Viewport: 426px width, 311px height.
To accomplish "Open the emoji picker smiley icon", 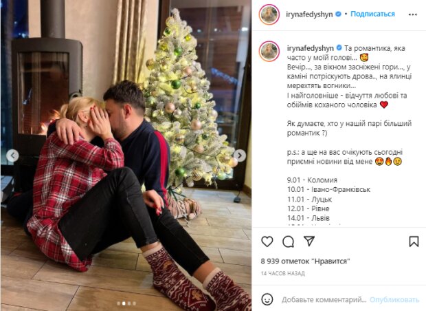I will point(267,299).
